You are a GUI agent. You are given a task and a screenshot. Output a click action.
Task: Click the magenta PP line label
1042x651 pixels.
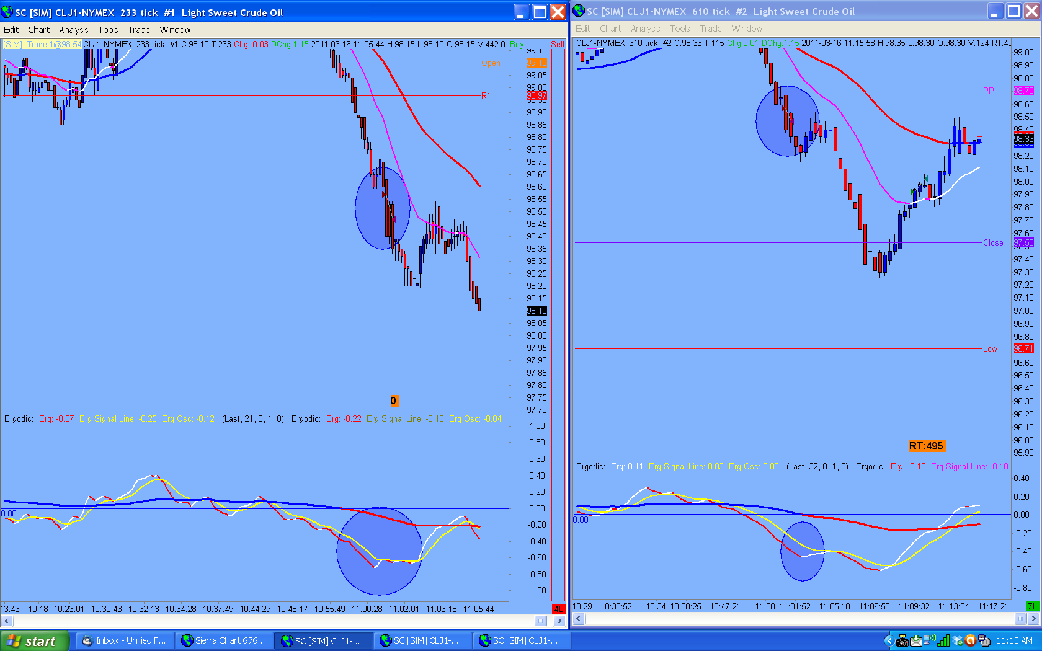tap(988, 91)
